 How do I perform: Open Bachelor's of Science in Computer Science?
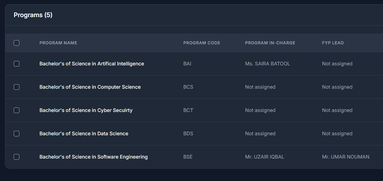point(90,87)
